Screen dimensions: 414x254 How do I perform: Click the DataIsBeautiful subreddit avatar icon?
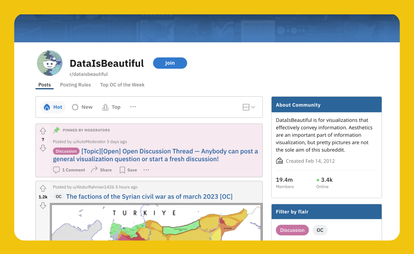[50, 63]
